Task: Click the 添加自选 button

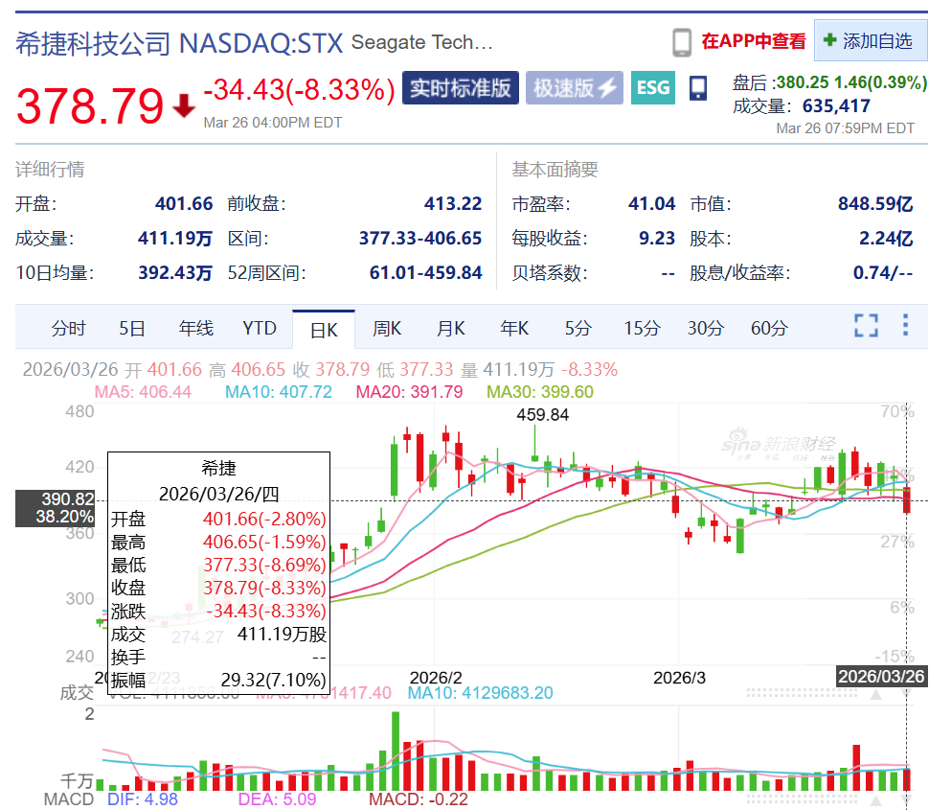Action: click(871, 40)
